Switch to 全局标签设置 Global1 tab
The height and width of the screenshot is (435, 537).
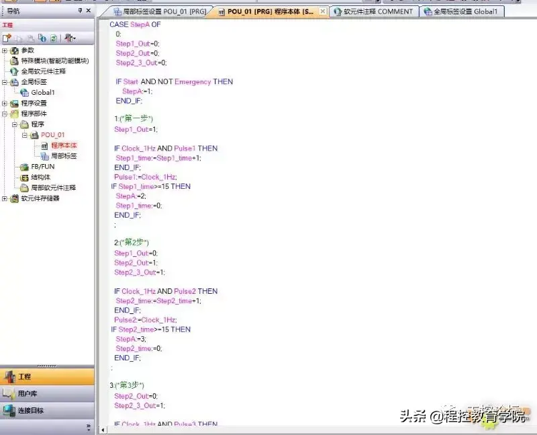click(x=461, y=11)
